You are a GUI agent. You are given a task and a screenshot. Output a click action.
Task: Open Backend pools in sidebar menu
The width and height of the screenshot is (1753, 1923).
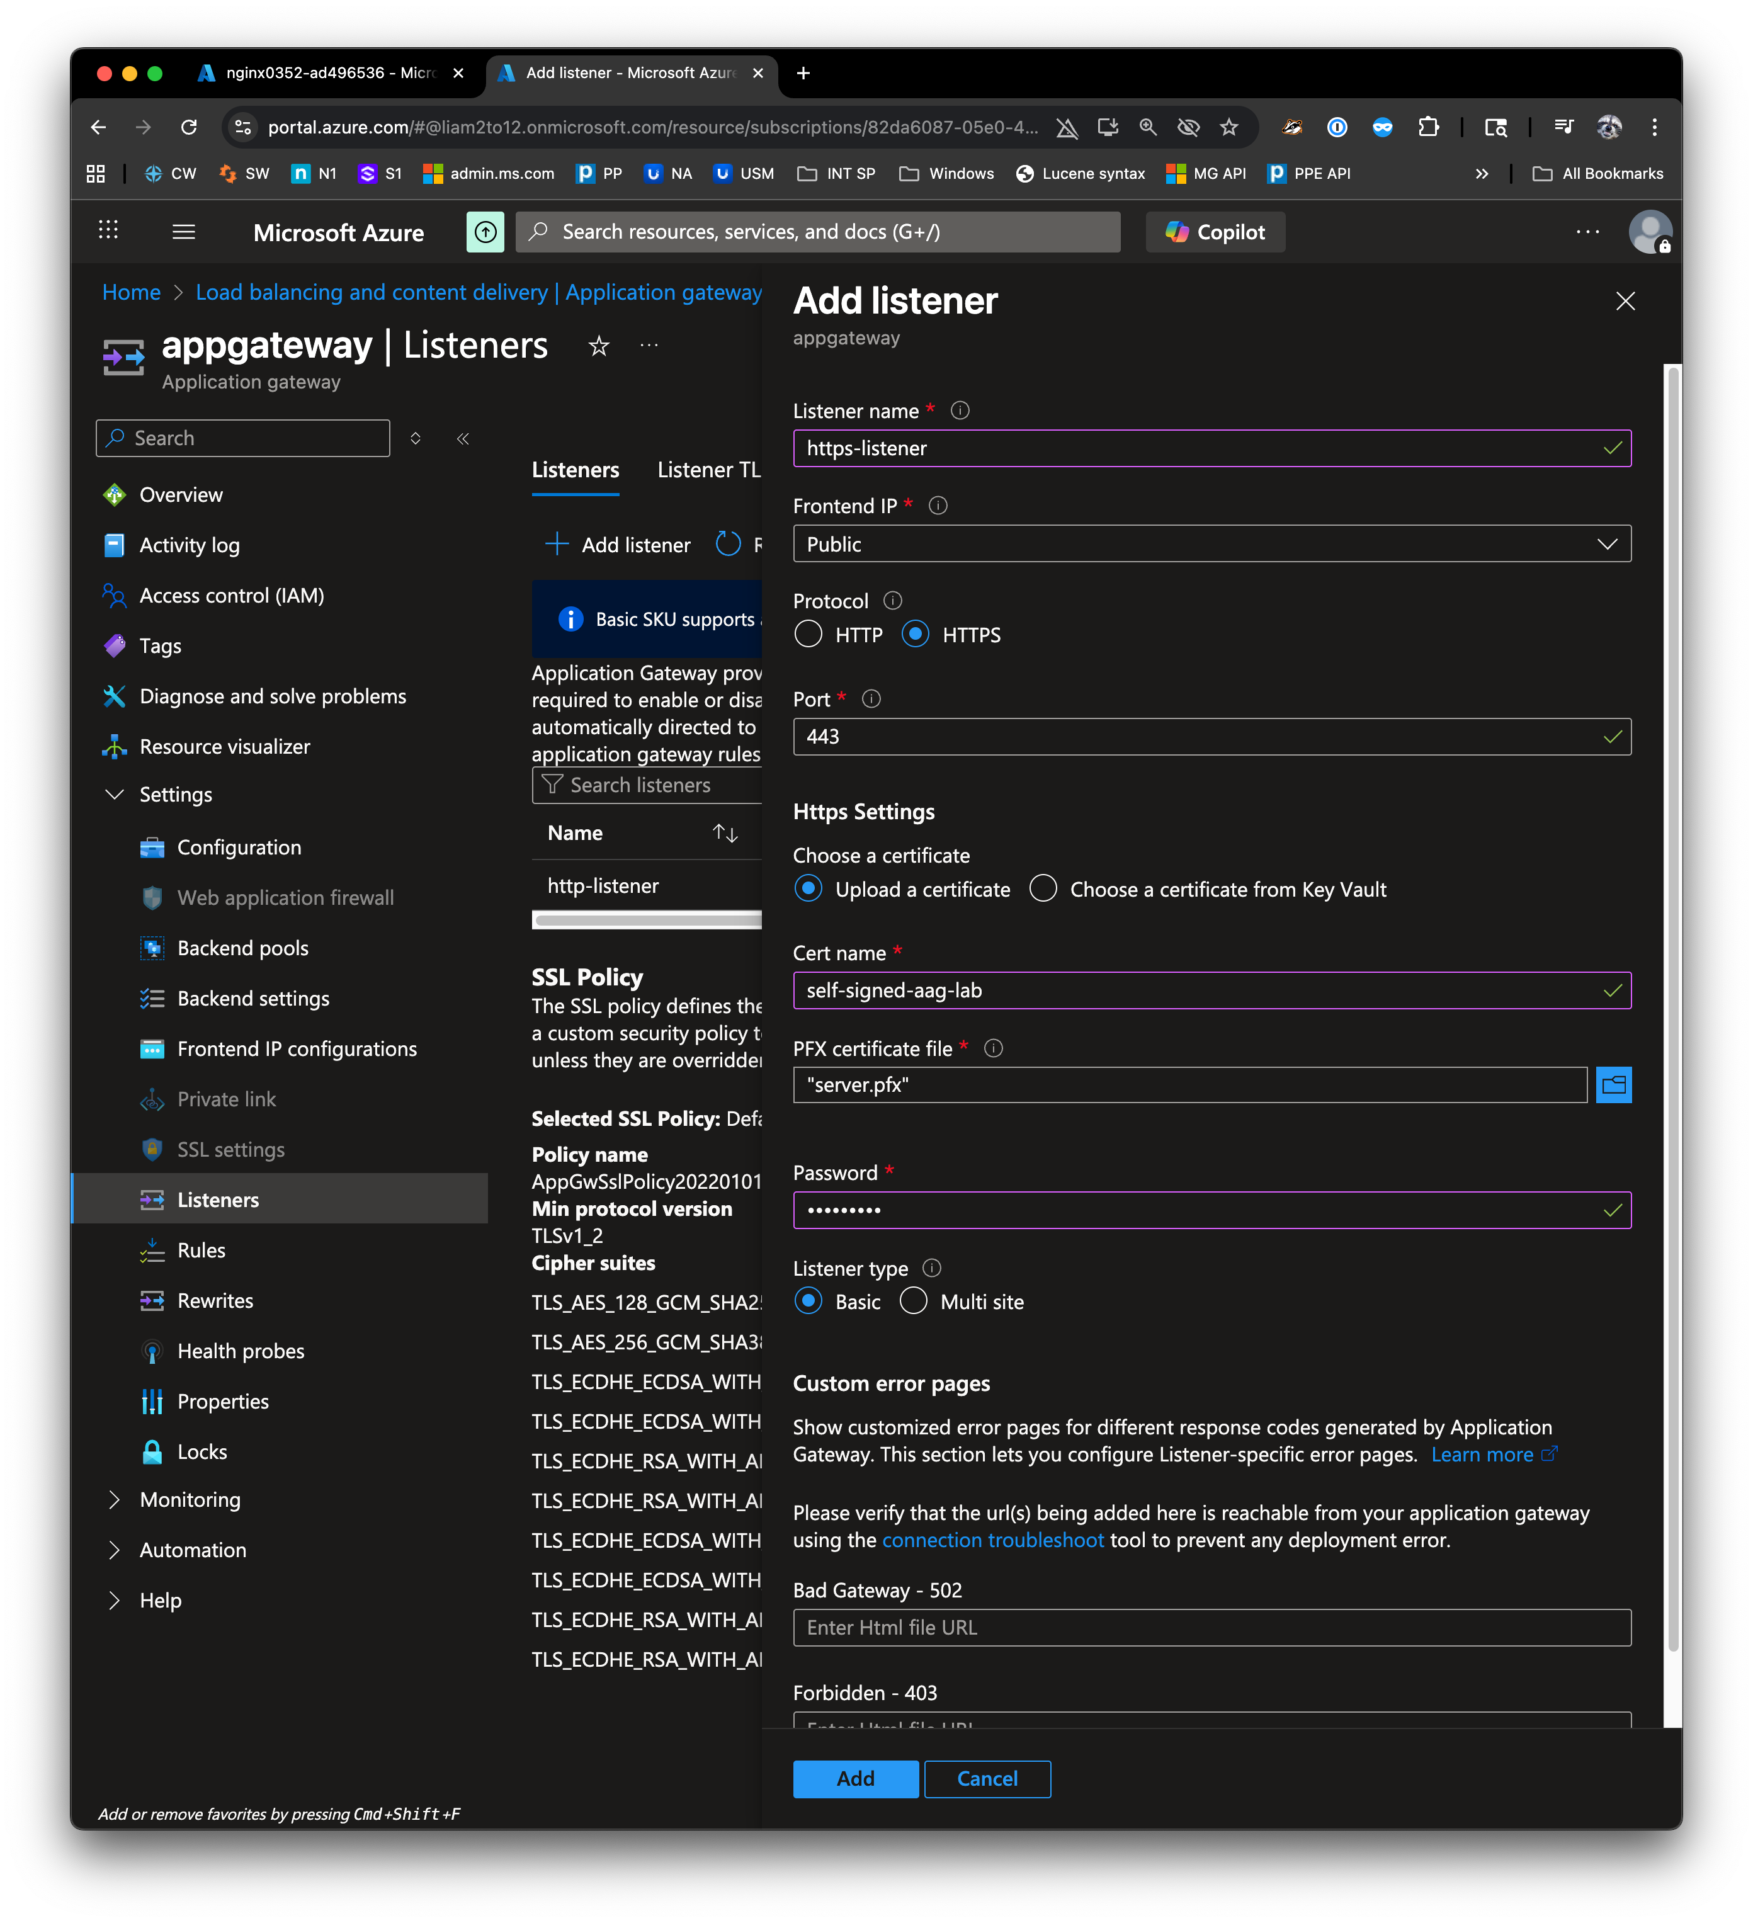coord(242,948)
